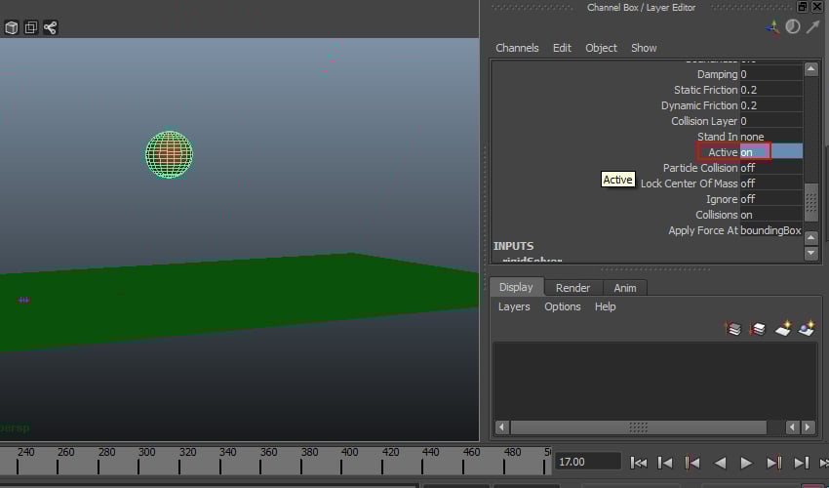The image size is (829, 488).
Task: Select the Static Friction attribute label
Action: click(x=705, y=90)
